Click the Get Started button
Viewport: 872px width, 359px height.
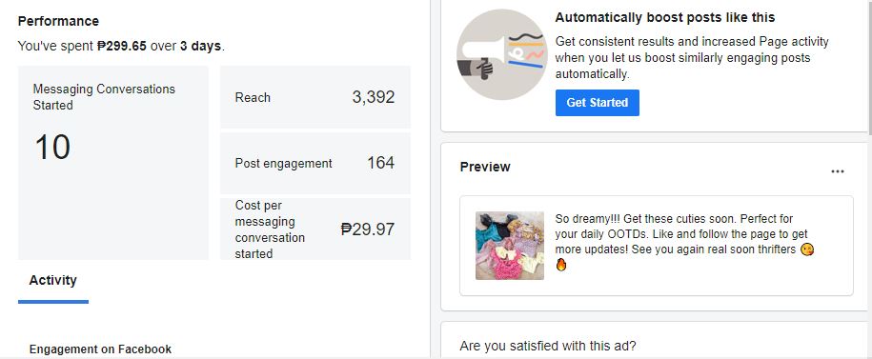(598, 103)
